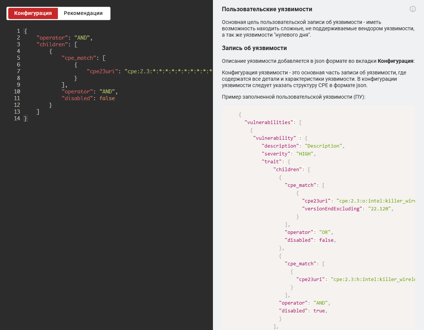Click the "Description" string value in the example
Image resolution: width=424 pixels, height=330 pixels.
pos(324,146)
